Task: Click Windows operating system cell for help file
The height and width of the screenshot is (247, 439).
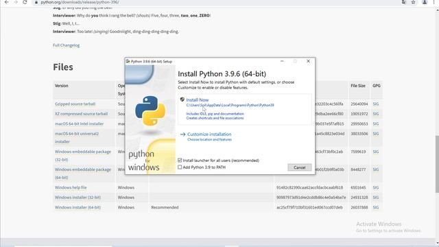Action: [x=126, y=187]
